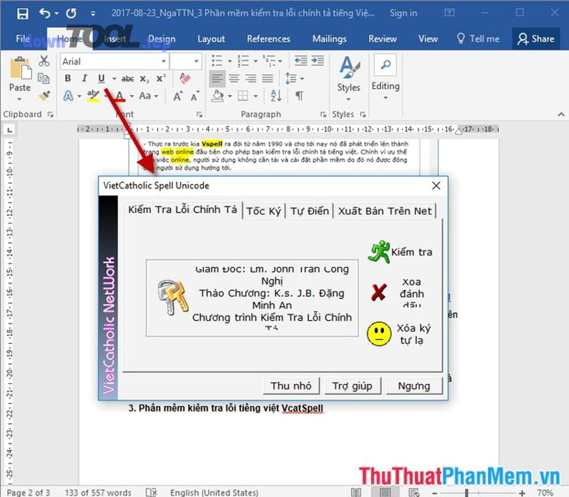Viewport: 569px width, 497px height.
Task: Apply strikethrough abc formatting
Action: 127,78
